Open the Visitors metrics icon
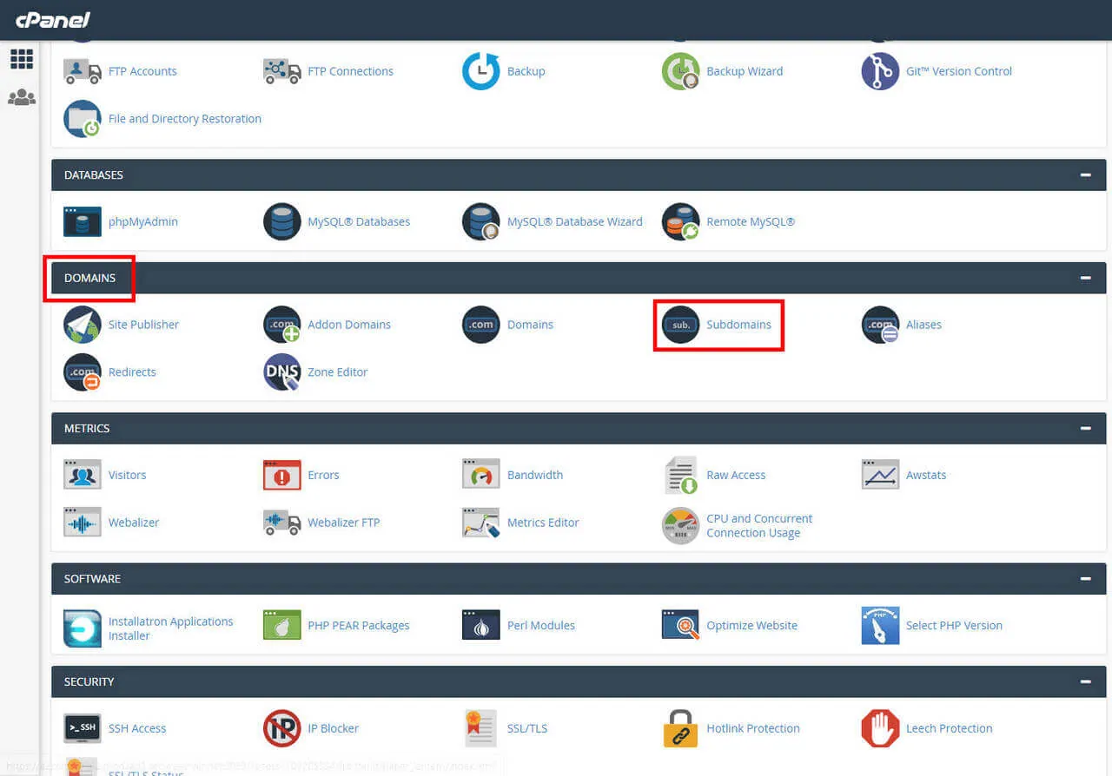Image resolution: width=1112 pixels, height=776 pixels. 83,475
